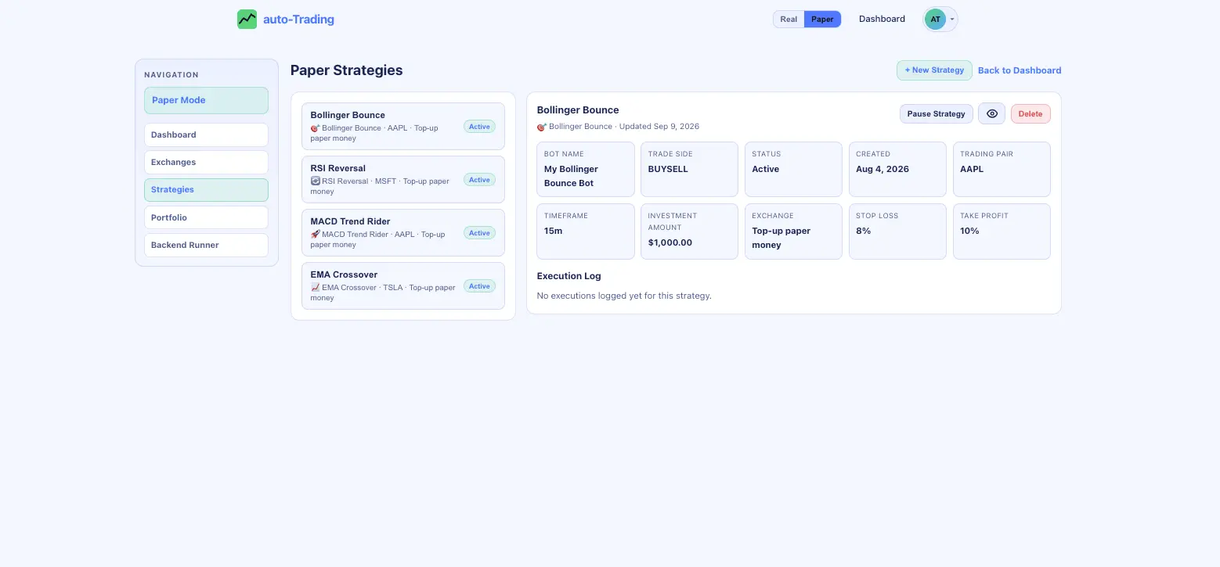The height and width of the screenshot is (567, 1220).
Task: Open the AT user avatar
Action: coord(935,20)
